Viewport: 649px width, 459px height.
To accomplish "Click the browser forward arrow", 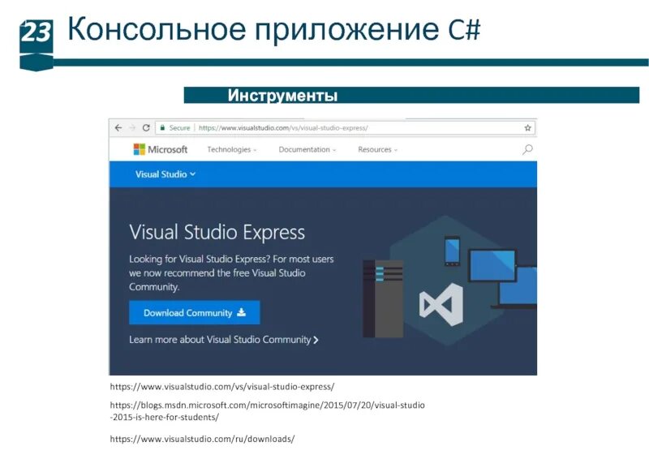I will point(132,128).
